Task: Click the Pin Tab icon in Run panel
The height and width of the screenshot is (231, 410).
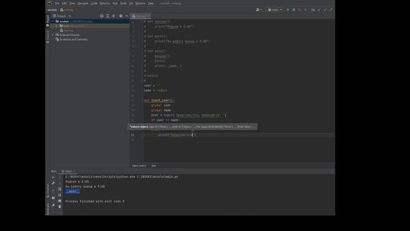Action: [x=53, y=205]
